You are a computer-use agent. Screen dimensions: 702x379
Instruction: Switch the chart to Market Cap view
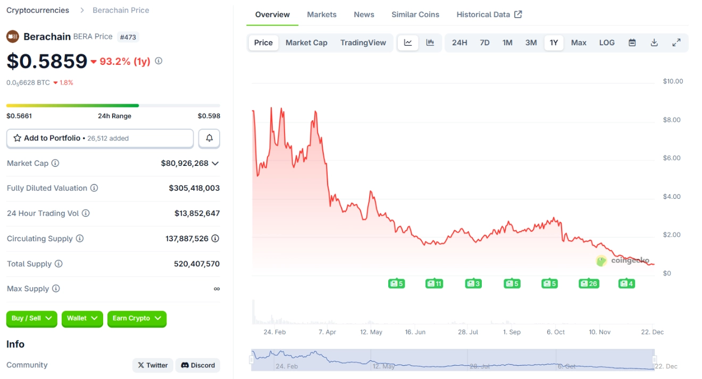(306, 43)
